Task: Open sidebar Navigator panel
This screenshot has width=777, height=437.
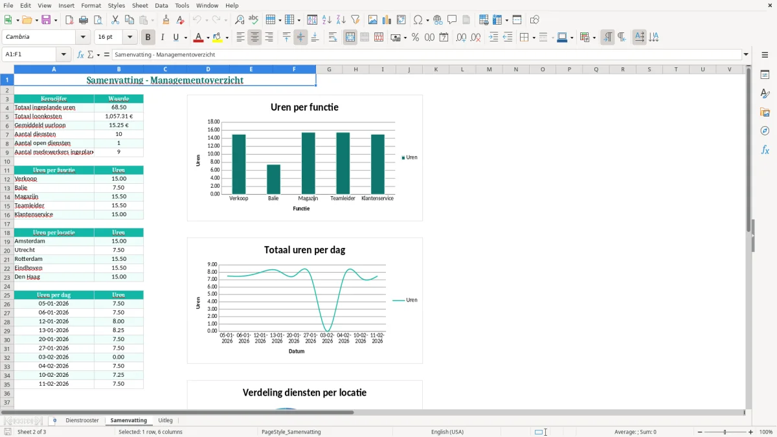Action: pos(765,131)
